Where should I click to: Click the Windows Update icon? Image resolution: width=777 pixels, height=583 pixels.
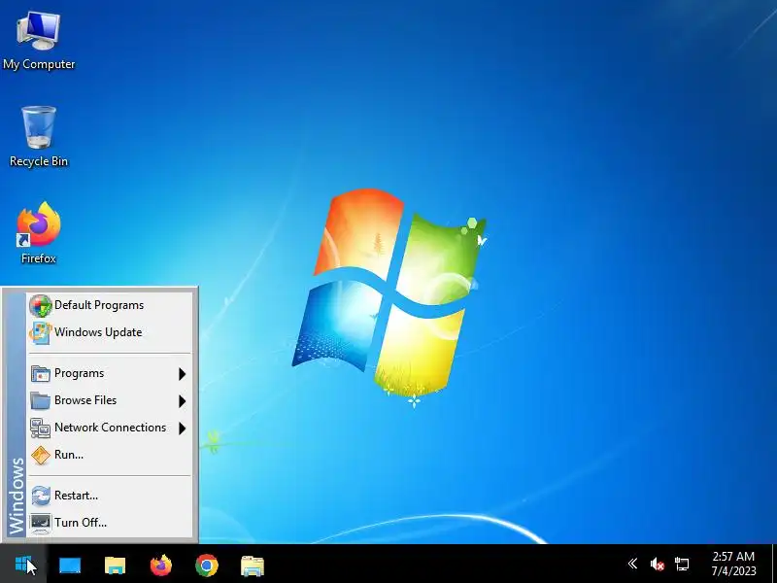[x=40, y=332]
